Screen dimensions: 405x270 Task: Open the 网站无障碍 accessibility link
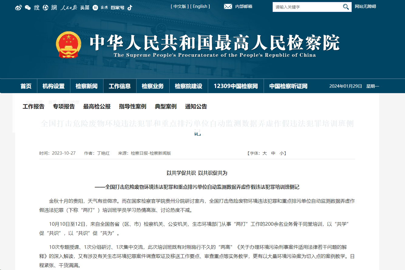[x=365, y=6]
